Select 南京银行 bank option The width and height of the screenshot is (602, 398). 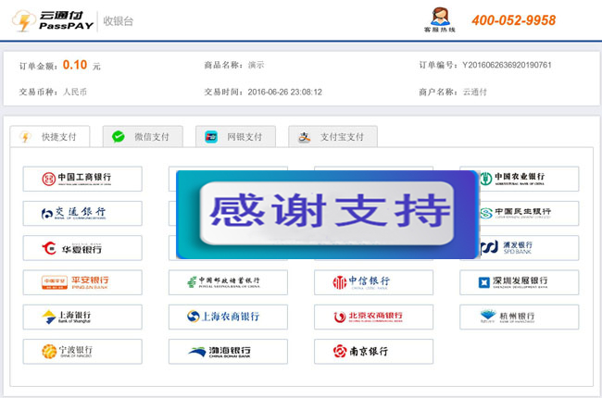(x=373, y=352)
